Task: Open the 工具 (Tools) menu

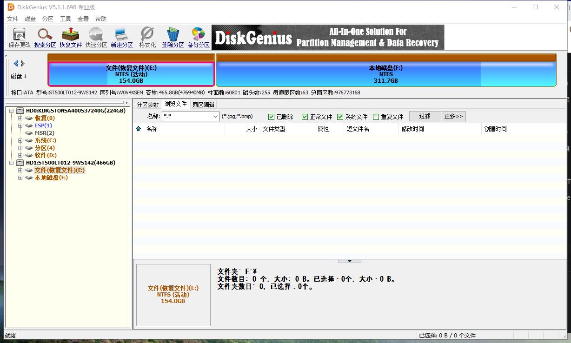Action: pyautogui.click(x=66, y=19)
